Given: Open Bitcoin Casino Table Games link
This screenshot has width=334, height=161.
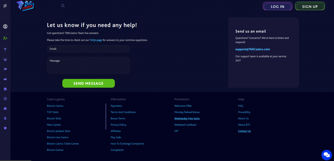Looking at the screenshot, I should click(63, 144).
